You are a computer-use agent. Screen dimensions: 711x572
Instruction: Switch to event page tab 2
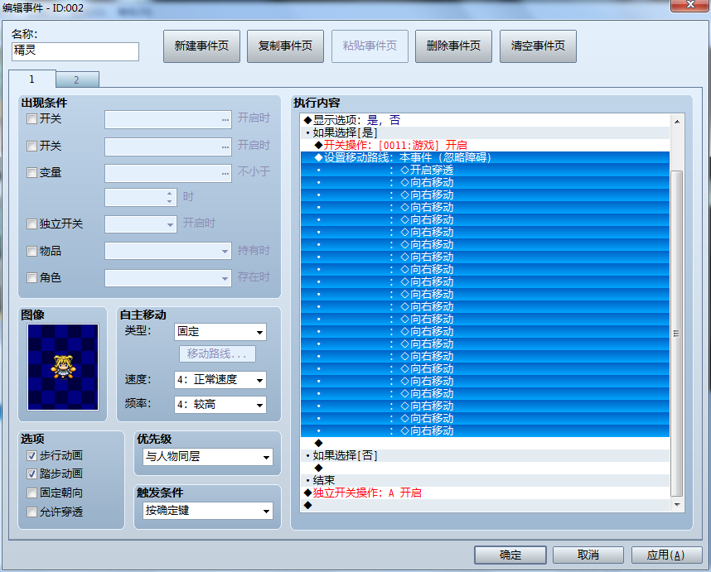(76, 79)
